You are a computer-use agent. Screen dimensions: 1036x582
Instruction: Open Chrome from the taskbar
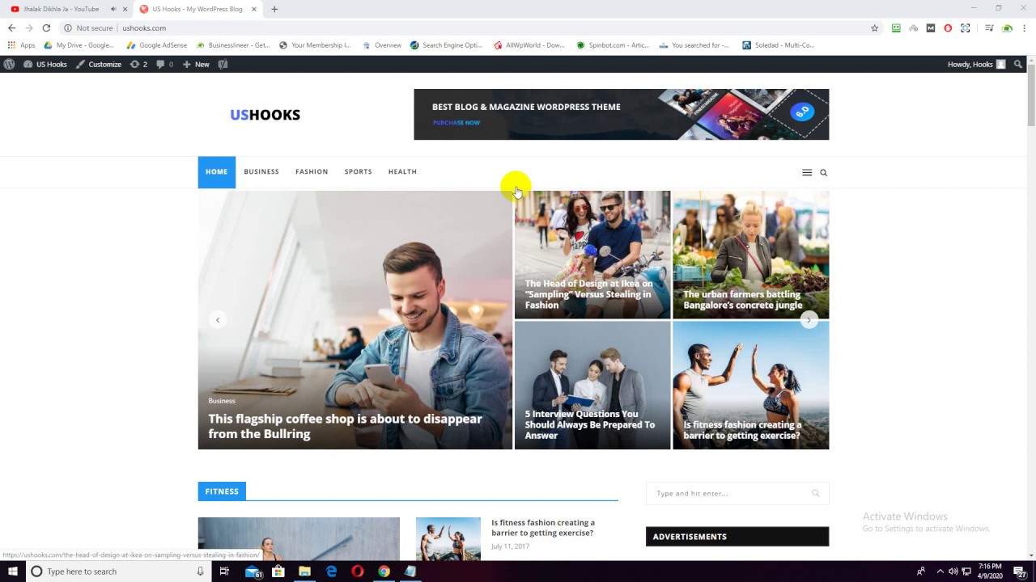(384, 571)
